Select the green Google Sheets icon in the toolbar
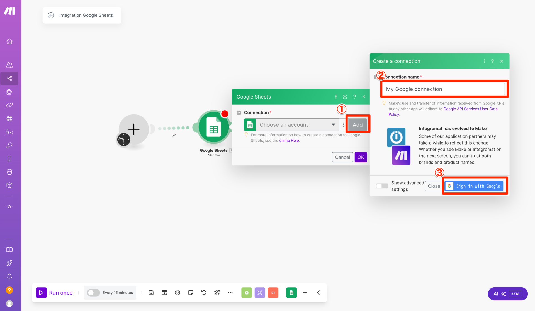 click(x=291, y=293)
